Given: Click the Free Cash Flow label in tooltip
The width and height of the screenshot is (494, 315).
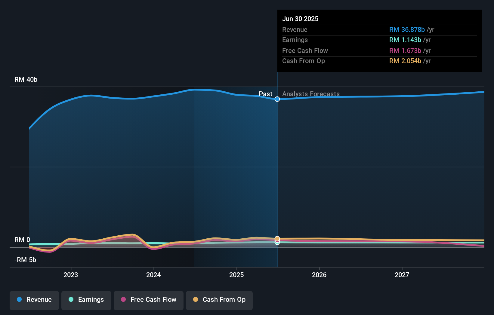Looking at the screenshot, I should pos(305,51).
